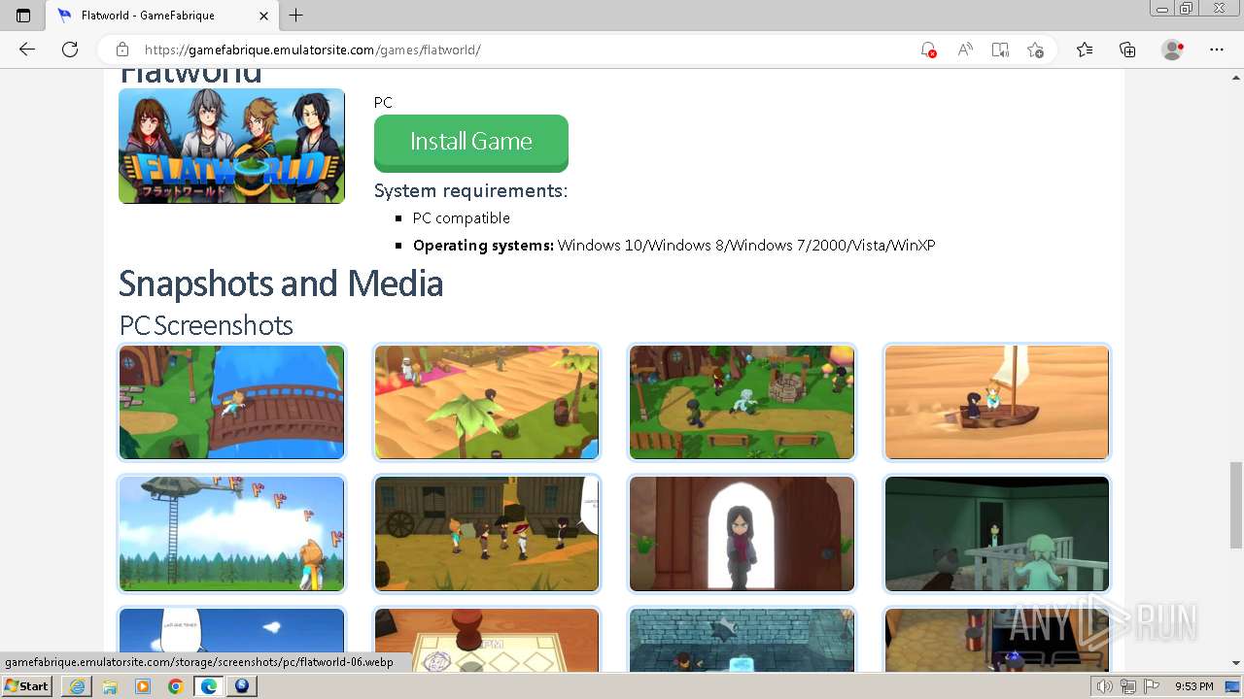Image resolution: width=1244 pixels, height=699 pixels.
Task: Open Immersive Reader icon
Action: point(1000,50)
